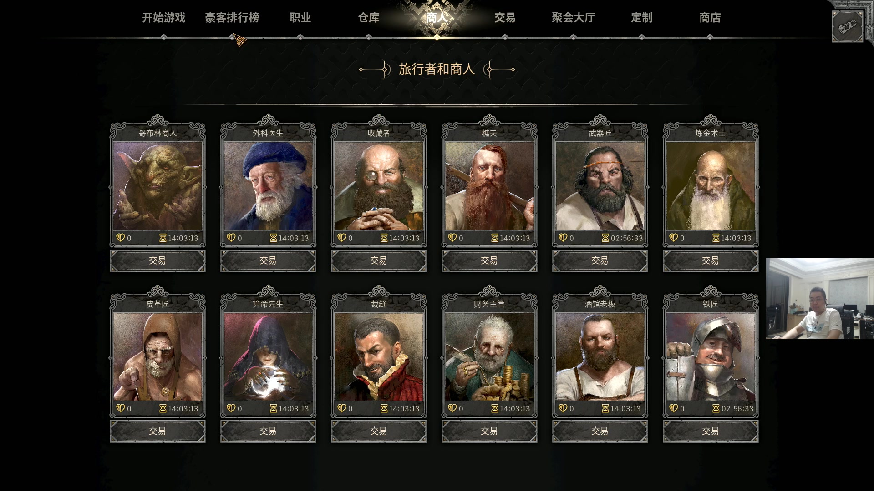Image resolution: width=874 pixels, height=491 pixels.
Task: Click the Goblin Merchant's heart affinity icon
Action: [x=120, y=238]
